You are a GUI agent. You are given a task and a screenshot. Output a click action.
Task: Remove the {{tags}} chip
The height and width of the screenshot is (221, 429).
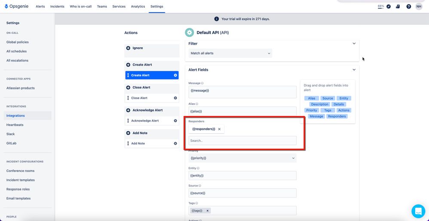point(207,211)
